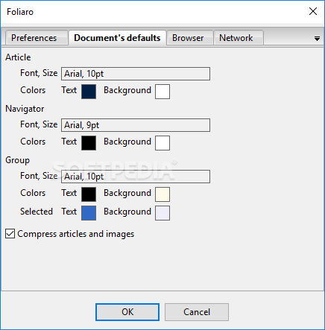This screenshot has width=325, height=330.
Task: Expand the tab list dropdown arrow
Action: (317, 39)
